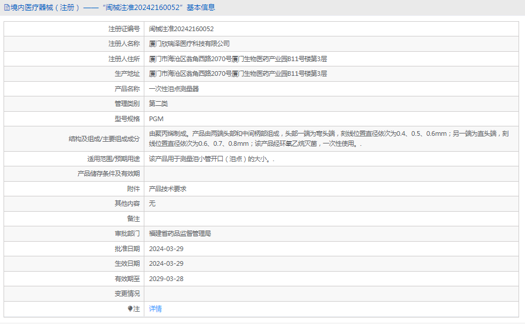Click the document icon in the page header

(6, 8)
